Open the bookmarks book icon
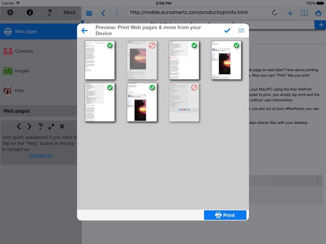This screenshot has height=244, width=326. click(304, 14)
